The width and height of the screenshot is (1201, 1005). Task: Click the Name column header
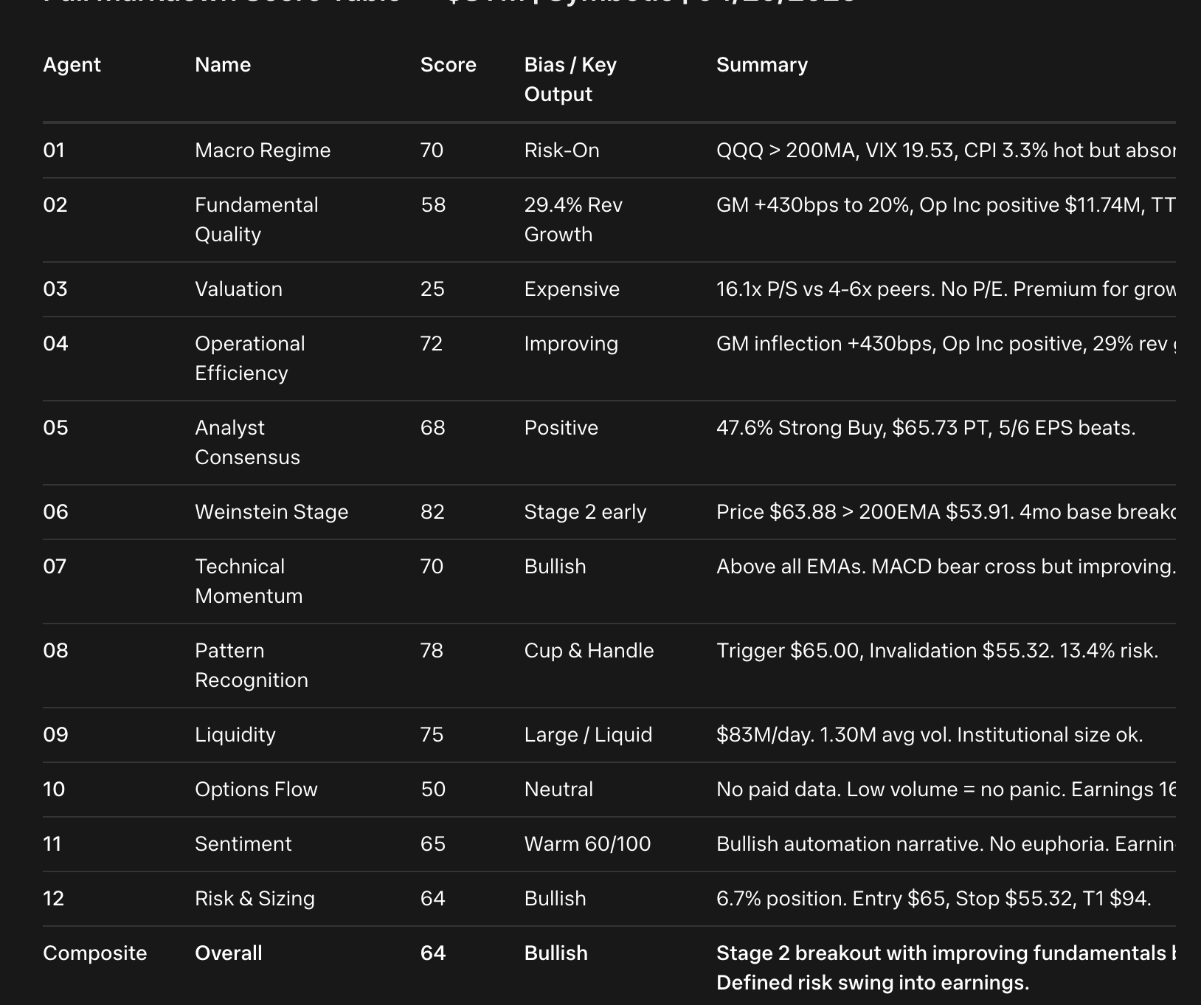pyautogui.click(x=223, y=65)
